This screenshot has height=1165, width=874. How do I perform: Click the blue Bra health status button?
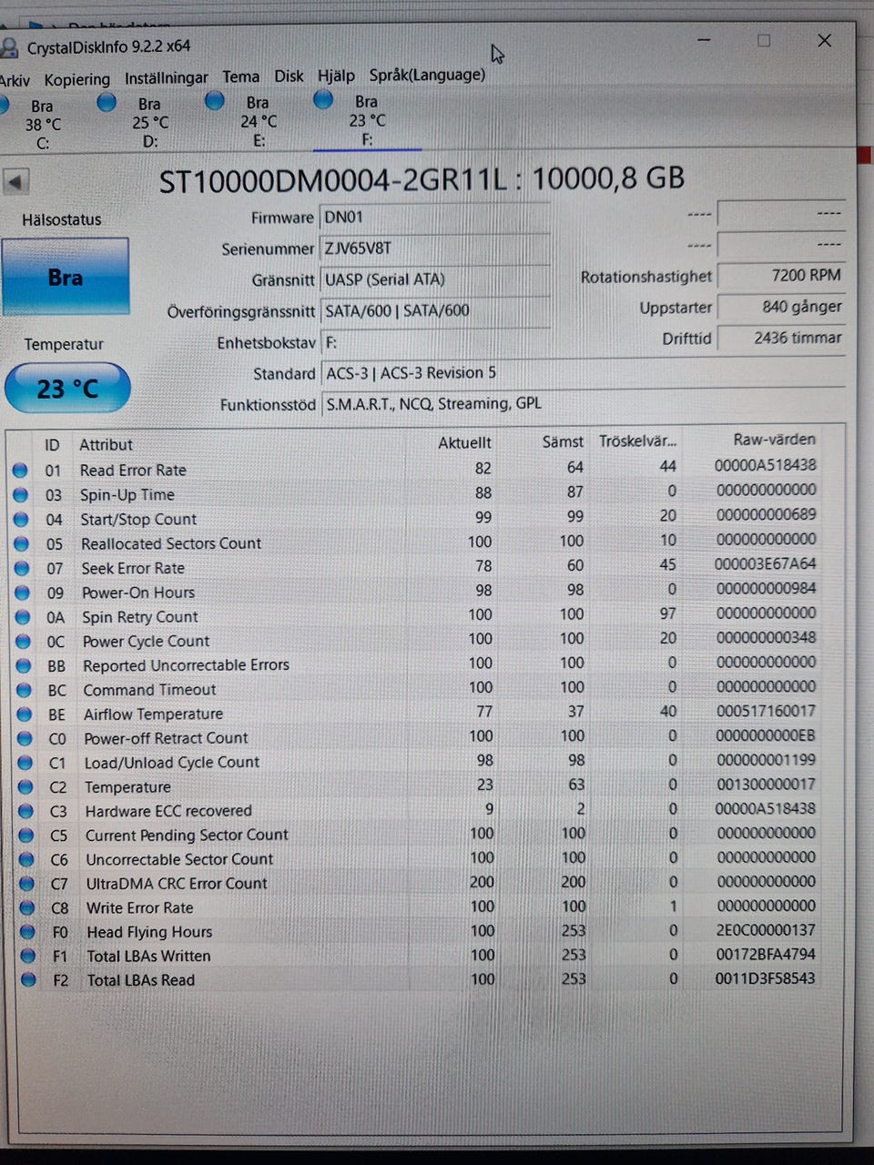pos(66,277)
